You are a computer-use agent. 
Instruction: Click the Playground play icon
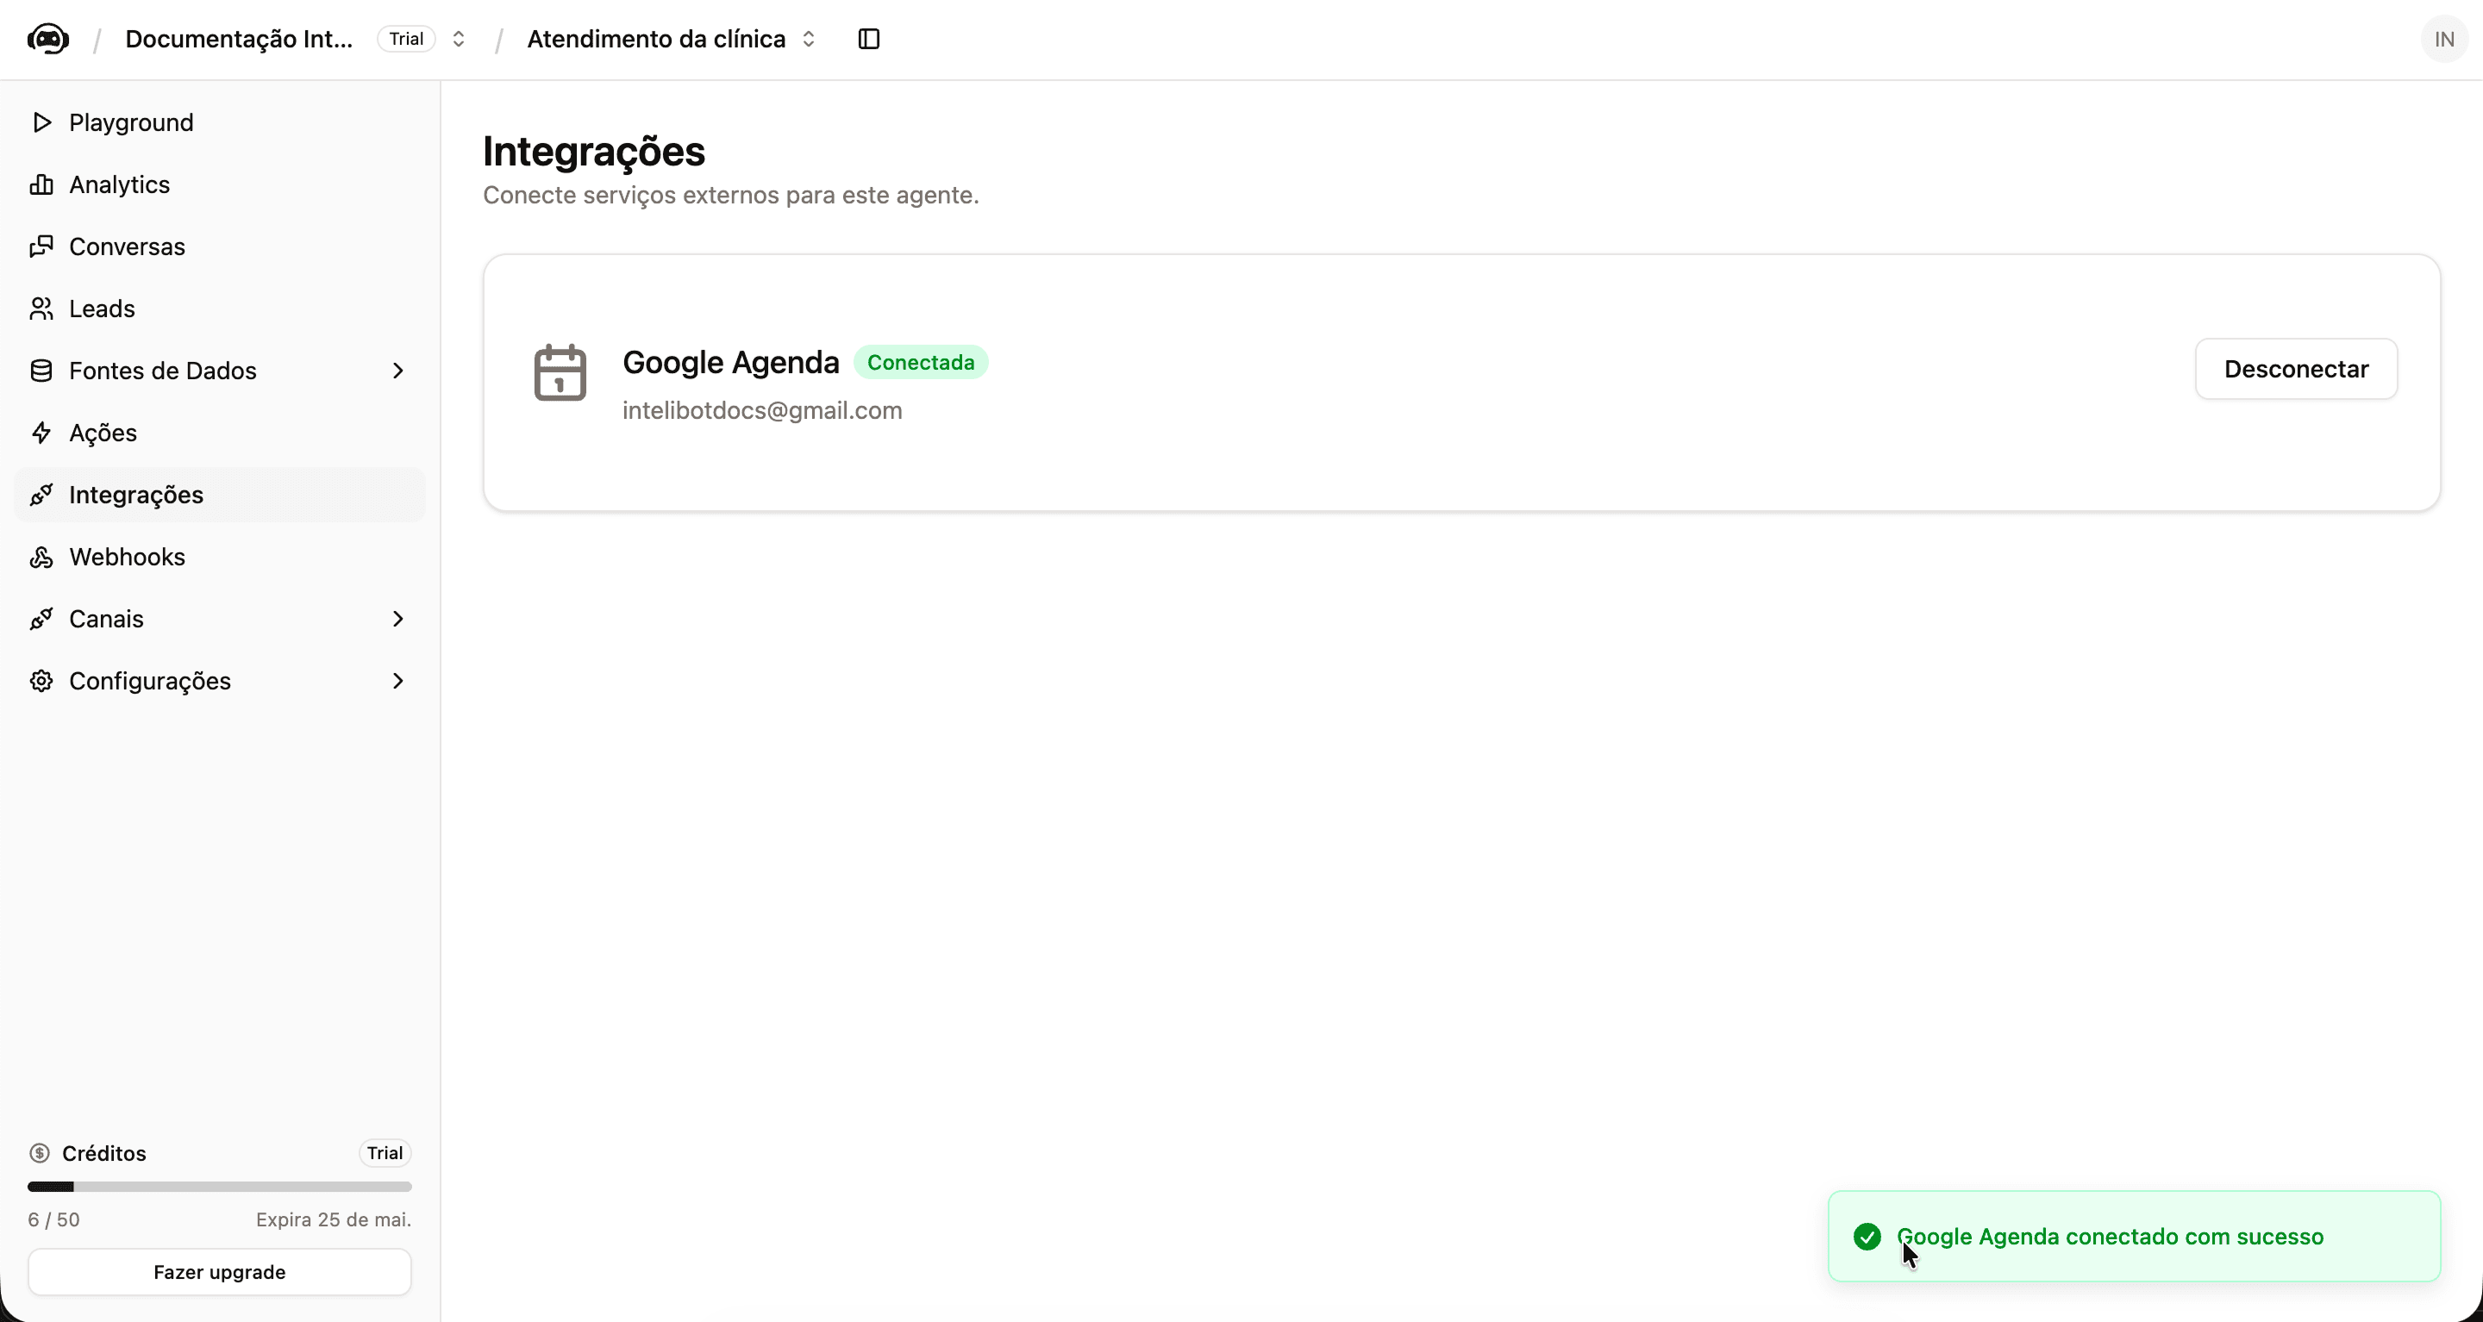point(41,122)
